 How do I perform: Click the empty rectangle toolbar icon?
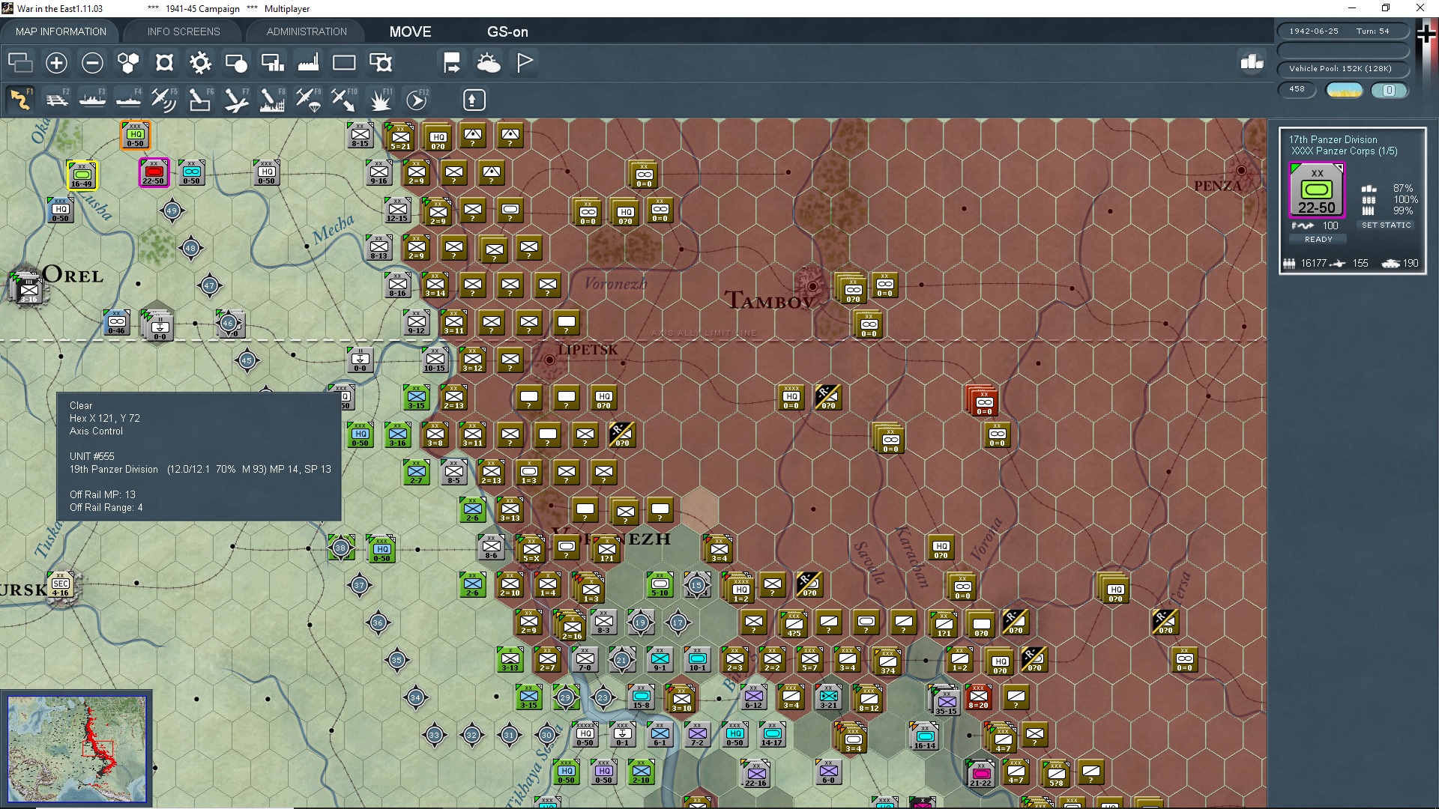pos(344,63)
